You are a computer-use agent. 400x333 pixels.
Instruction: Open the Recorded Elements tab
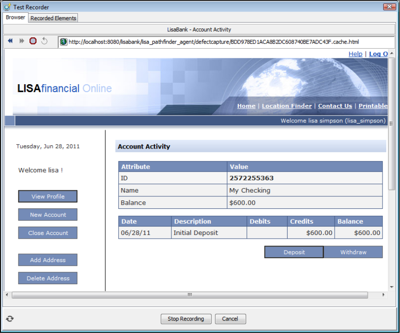tap(53, 18)
